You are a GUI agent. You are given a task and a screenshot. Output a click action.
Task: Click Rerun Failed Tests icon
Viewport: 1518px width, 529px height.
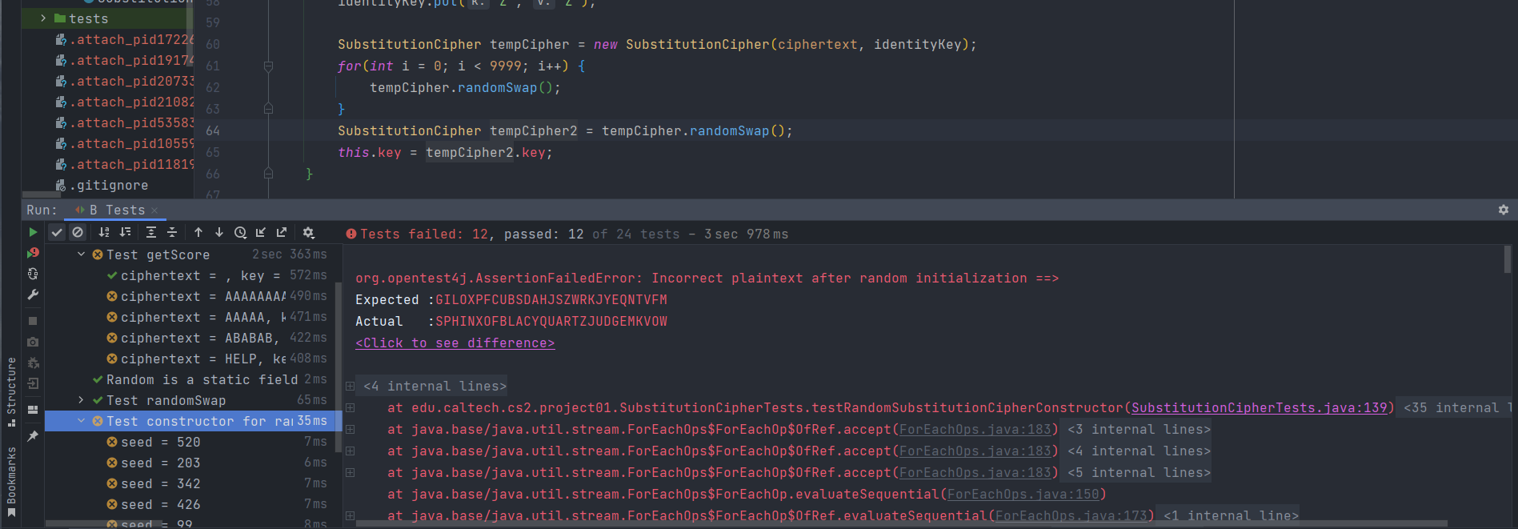click(33, 253)
